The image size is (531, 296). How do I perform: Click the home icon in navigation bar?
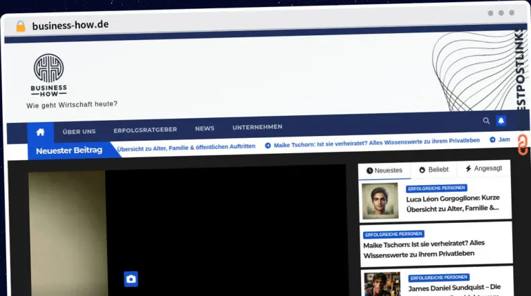tap(40, 132)
